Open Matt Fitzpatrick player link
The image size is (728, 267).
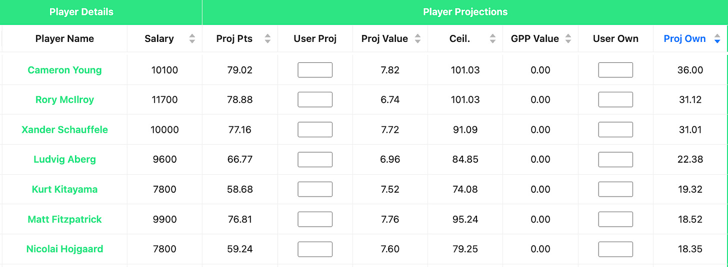(x=64, y=220)
